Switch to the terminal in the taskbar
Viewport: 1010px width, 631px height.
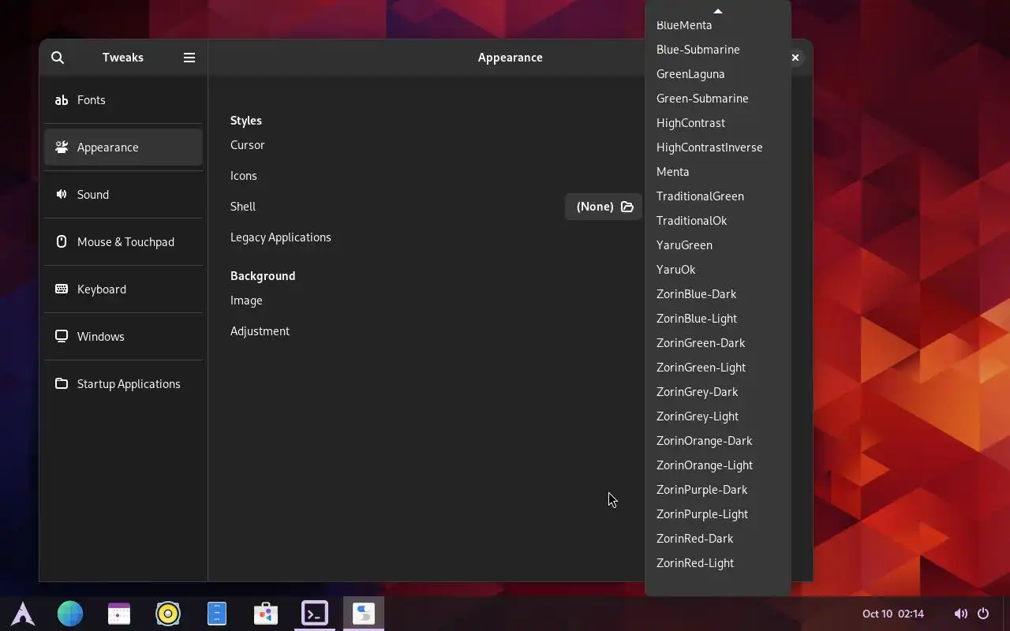pos(315,614)
